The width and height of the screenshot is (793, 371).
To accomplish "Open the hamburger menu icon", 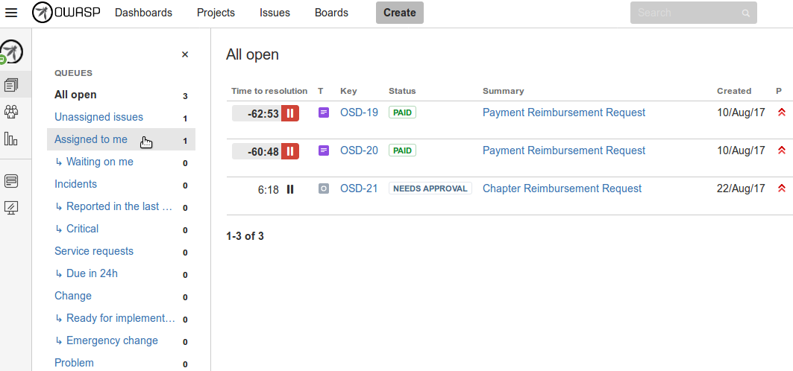I will click(11, 13).
